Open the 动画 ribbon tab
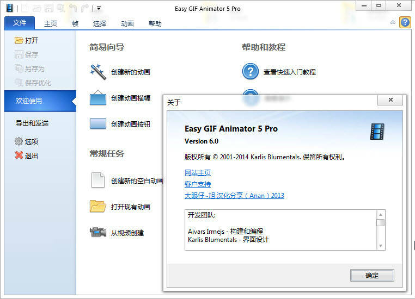415x299 pixels. point(127,24)
